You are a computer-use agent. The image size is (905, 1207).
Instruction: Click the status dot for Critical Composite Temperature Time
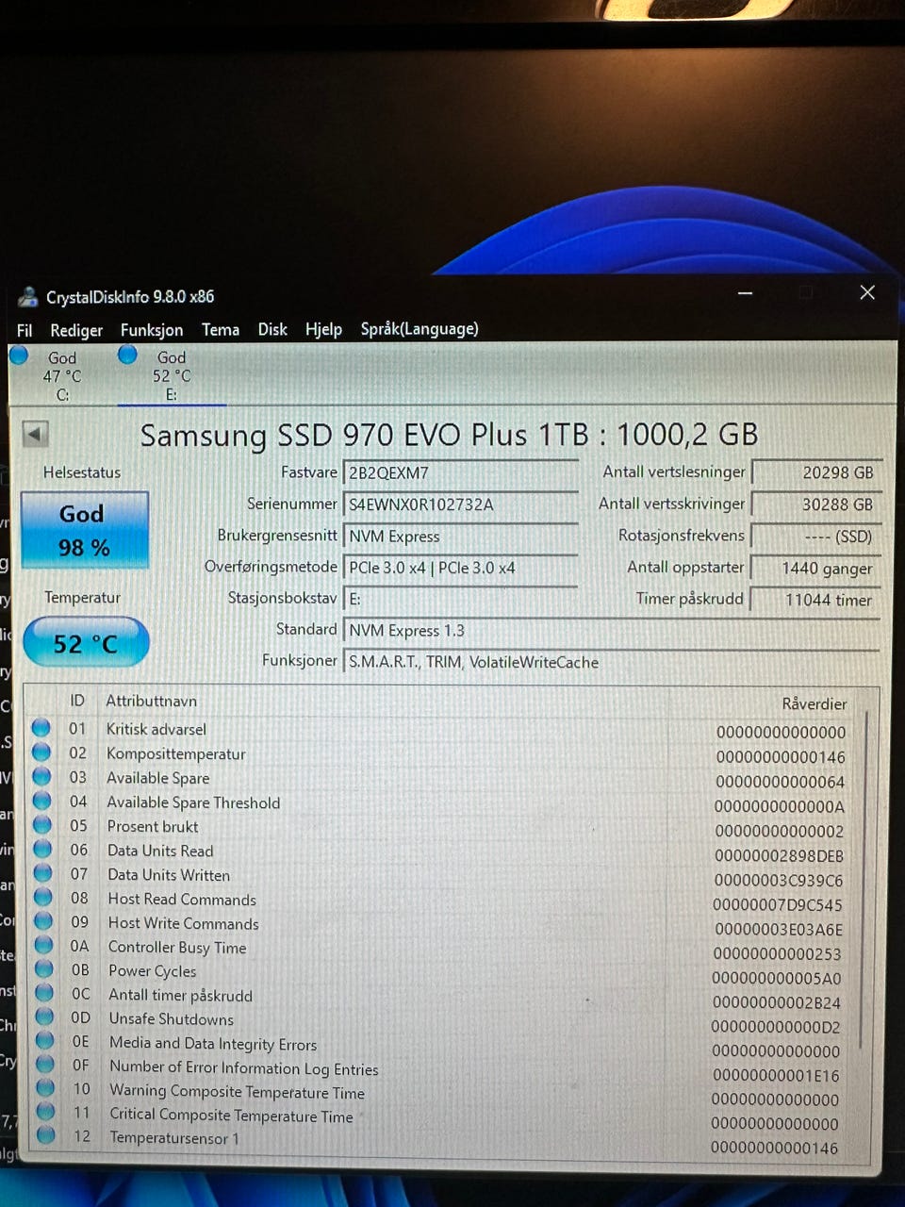click(46, 1111)
